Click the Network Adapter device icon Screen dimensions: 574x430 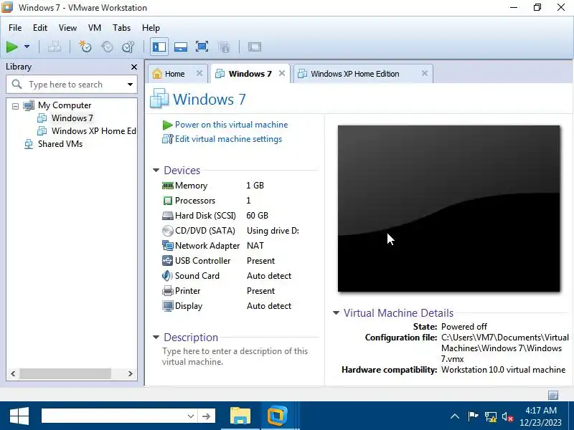pyautogui.click(x=168, y=246)
